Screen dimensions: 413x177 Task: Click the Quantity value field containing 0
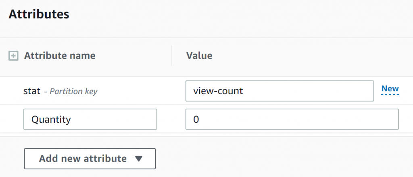pos(292,119)
